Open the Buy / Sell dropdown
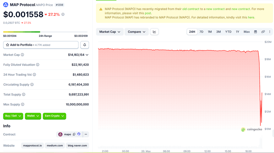 13,116
